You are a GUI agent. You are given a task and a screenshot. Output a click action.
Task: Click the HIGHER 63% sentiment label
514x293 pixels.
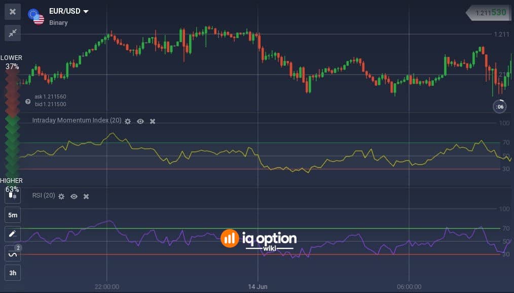tap(12, 185)
